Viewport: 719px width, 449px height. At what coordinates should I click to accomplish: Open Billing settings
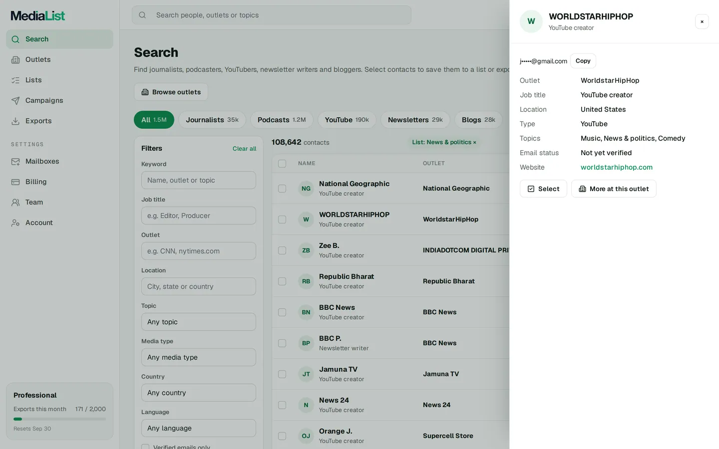59,182
